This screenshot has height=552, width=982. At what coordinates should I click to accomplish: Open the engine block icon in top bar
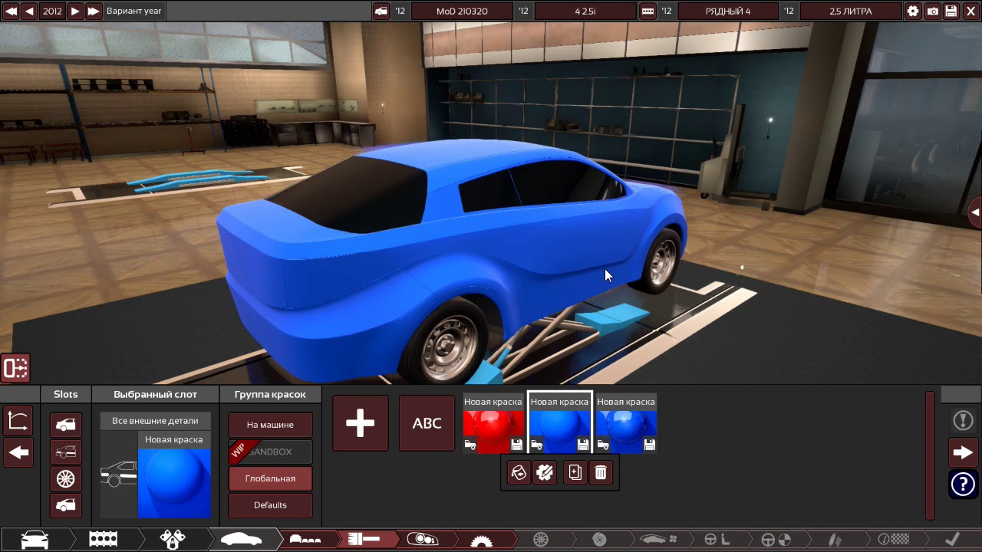pyautogui.click(x=648, y=11)
